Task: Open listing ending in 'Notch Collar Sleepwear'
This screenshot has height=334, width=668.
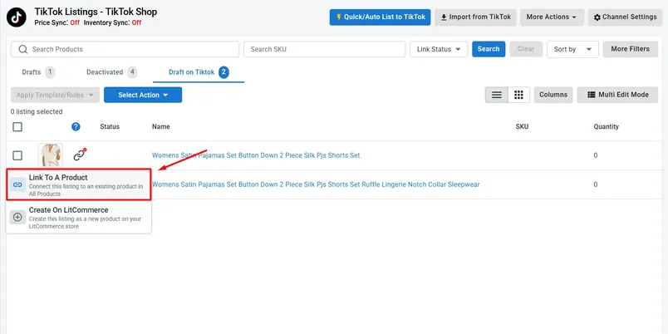Action: click(x=316, y=184)
